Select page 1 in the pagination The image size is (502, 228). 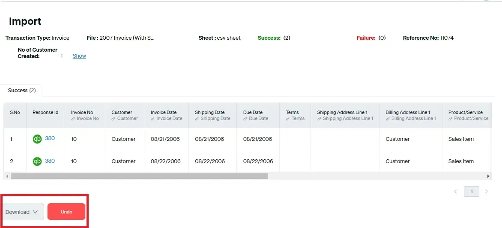472,192
